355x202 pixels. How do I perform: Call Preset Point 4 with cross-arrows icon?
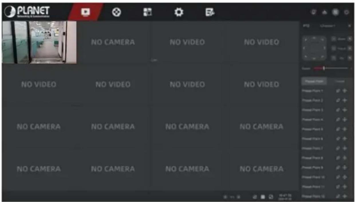[x=345, y=119]
